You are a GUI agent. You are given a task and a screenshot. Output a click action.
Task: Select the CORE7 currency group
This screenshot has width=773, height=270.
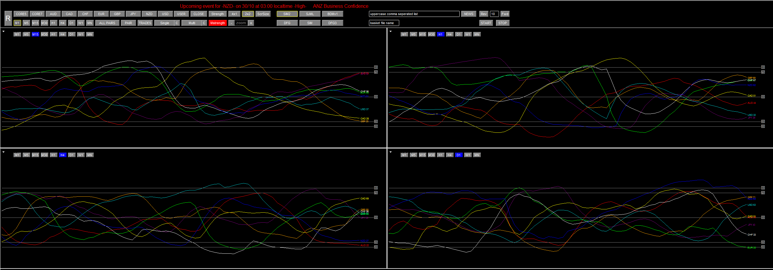point(37,14)
